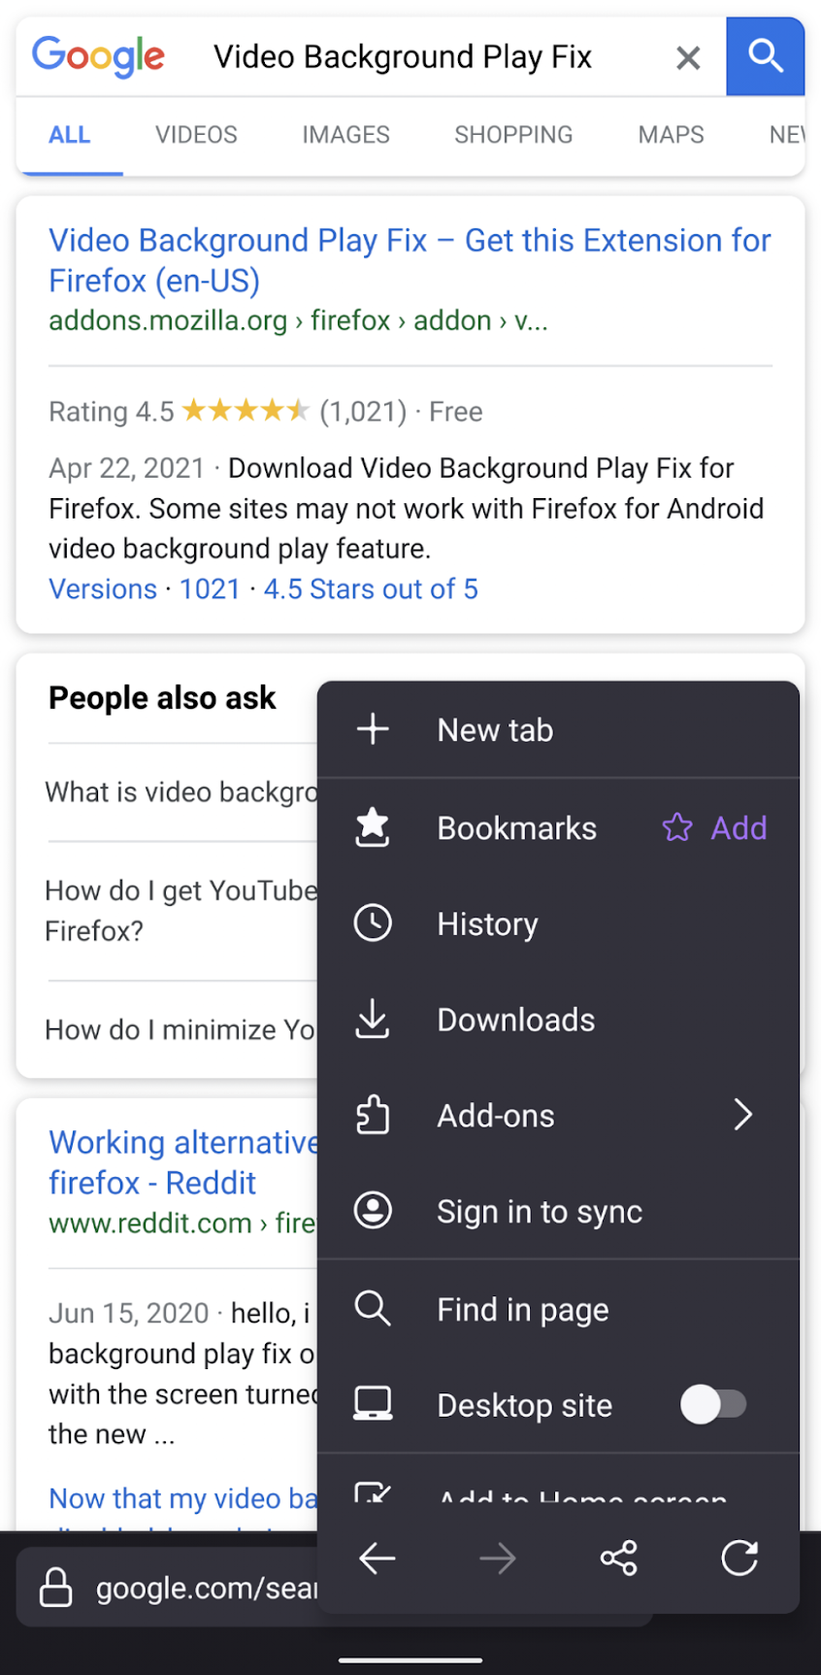Select the New tab menu item

click(558, 729)
